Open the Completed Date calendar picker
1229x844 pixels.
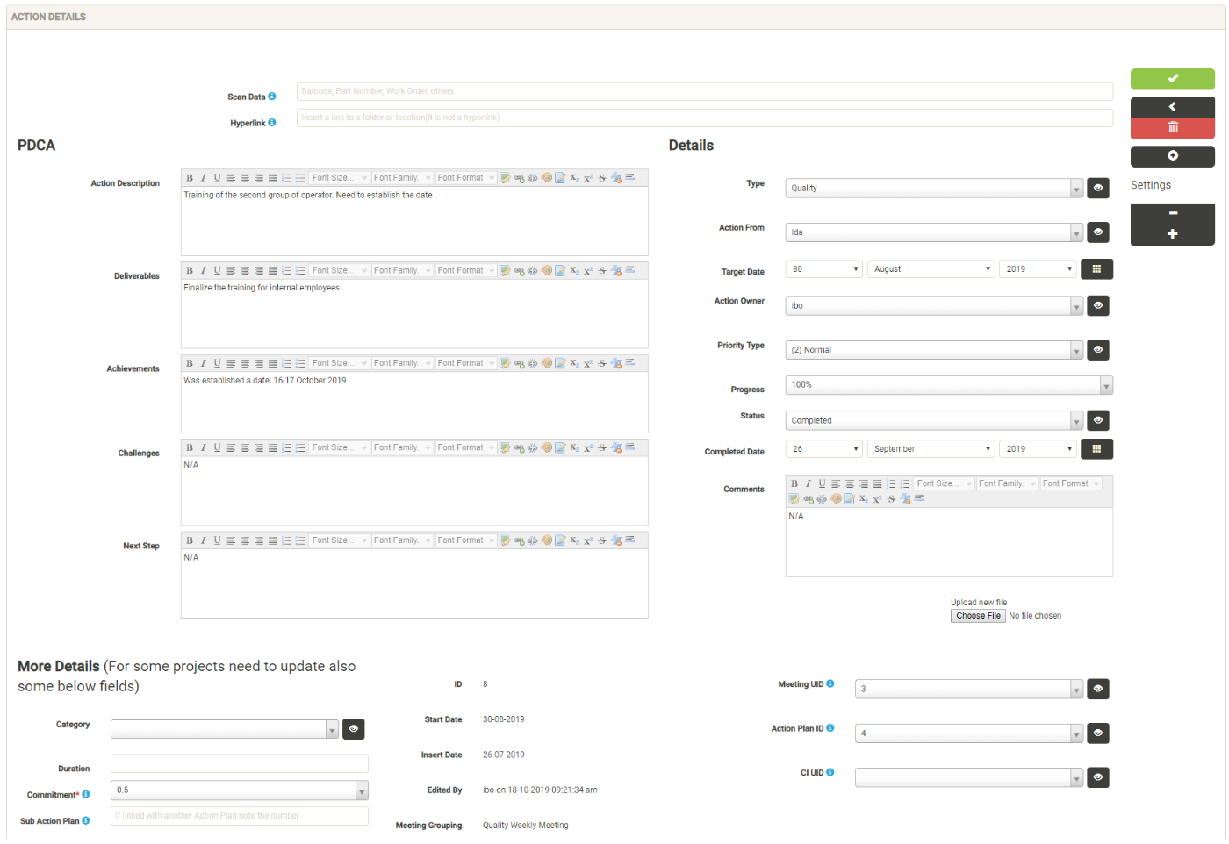click(1096, 449)
